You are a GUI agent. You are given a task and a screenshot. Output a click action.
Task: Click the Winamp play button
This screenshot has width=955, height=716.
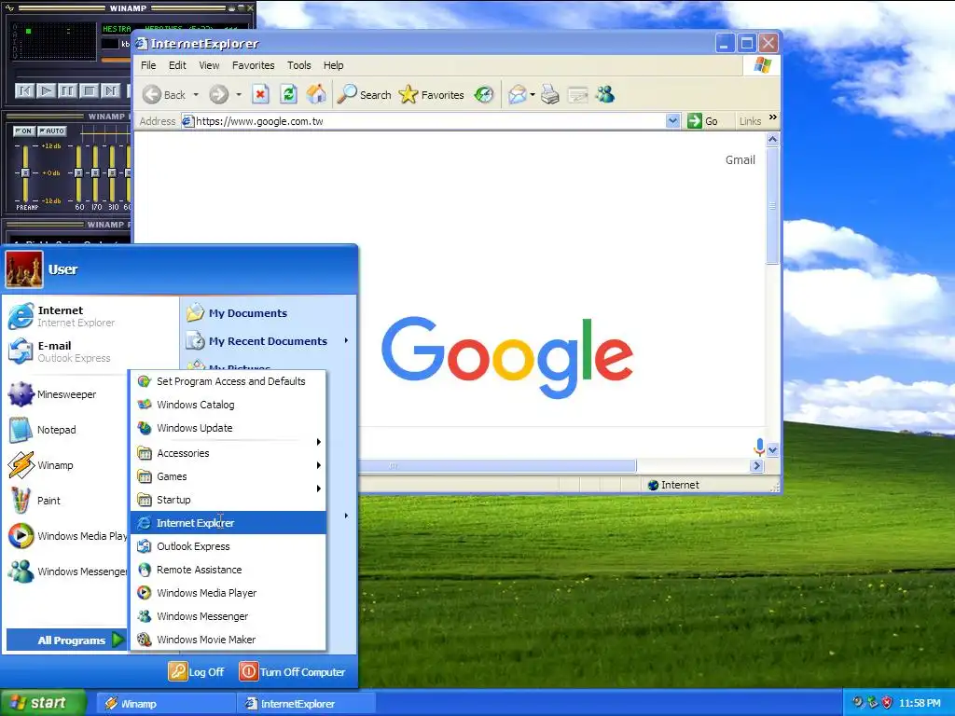coord(46,90)
